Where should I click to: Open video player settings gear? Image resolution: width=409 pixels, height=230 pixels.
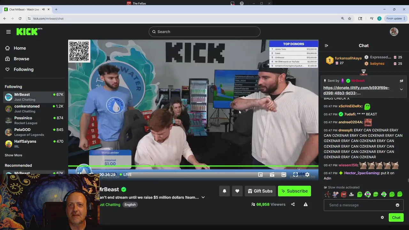(307, 174)
